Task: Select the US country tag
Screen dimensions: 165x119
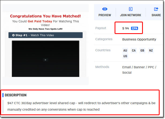Action: point(125,56)
